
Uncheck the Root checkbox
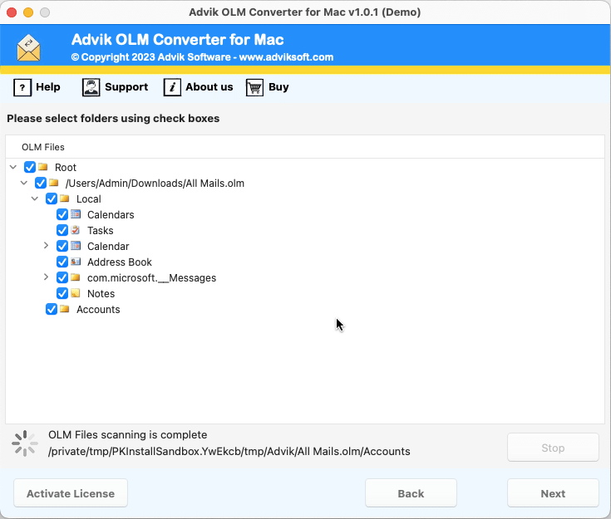click(x=30, y=167)
